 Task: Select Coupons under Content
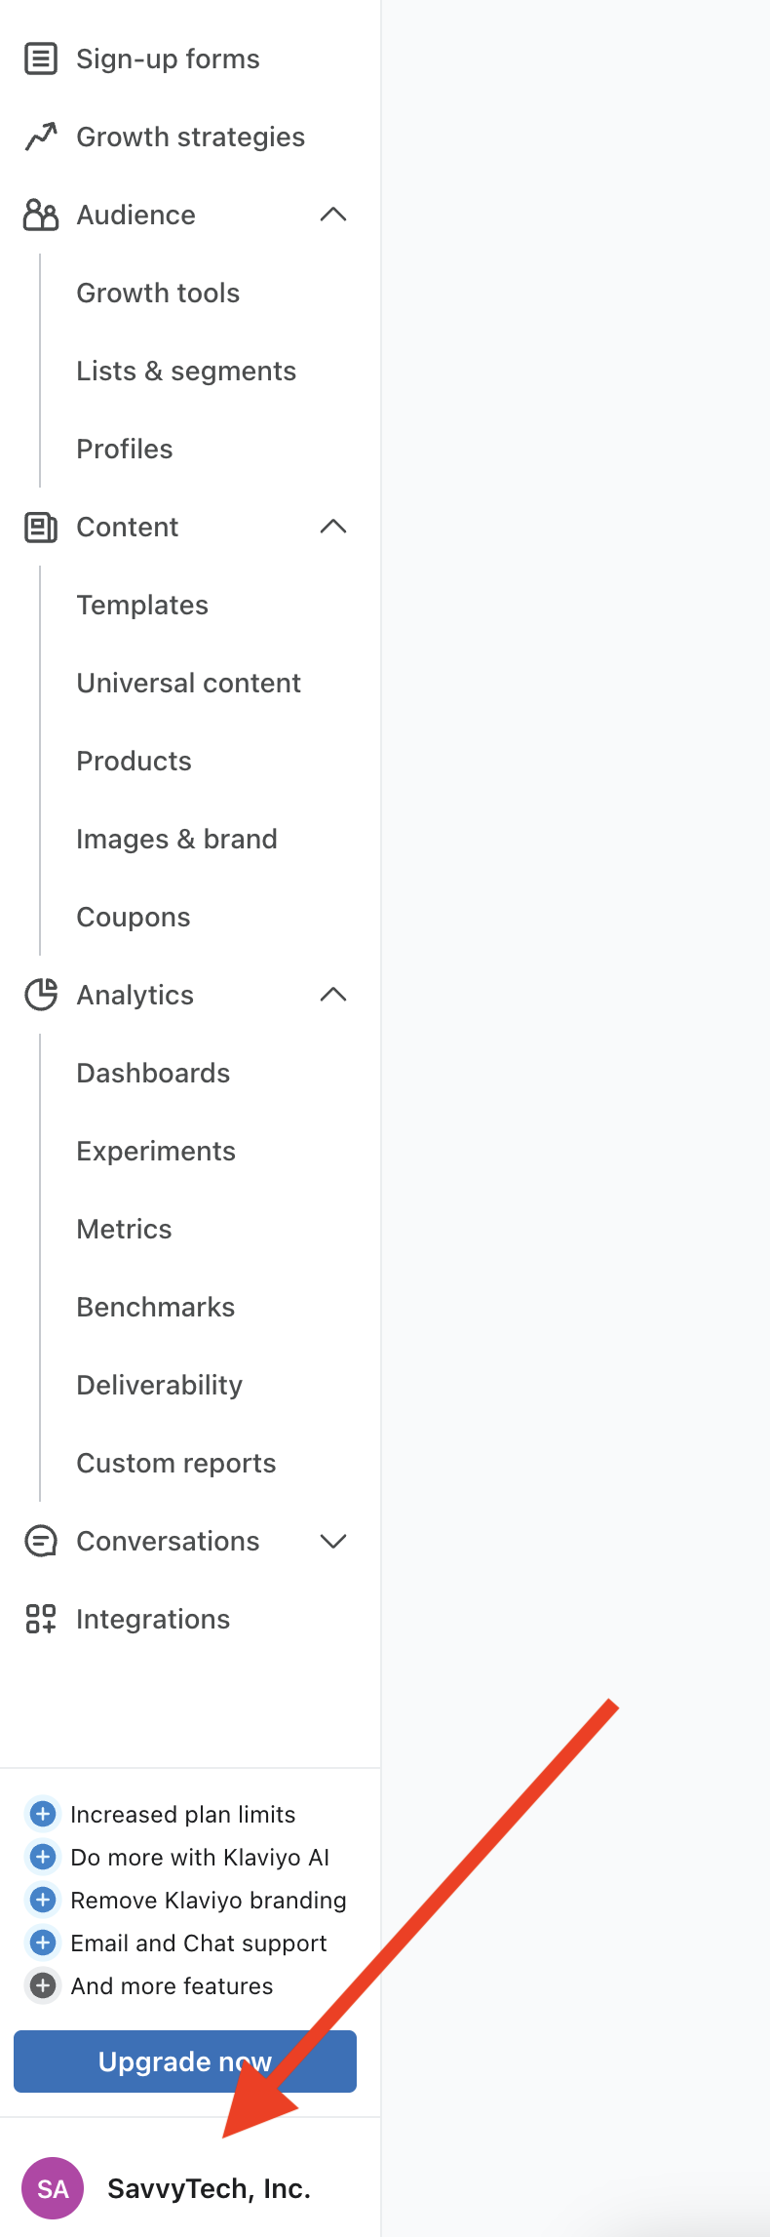pos(134,917)
